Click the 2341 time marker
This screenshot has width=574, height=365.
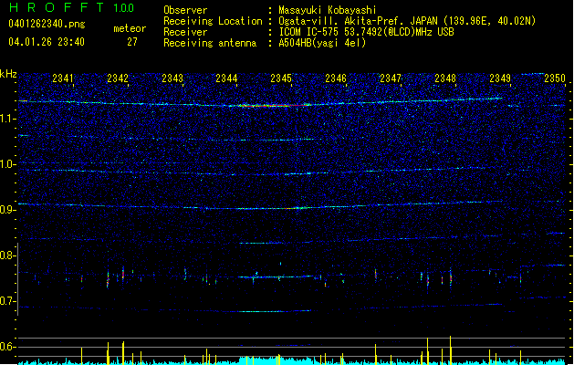(63, 78)
